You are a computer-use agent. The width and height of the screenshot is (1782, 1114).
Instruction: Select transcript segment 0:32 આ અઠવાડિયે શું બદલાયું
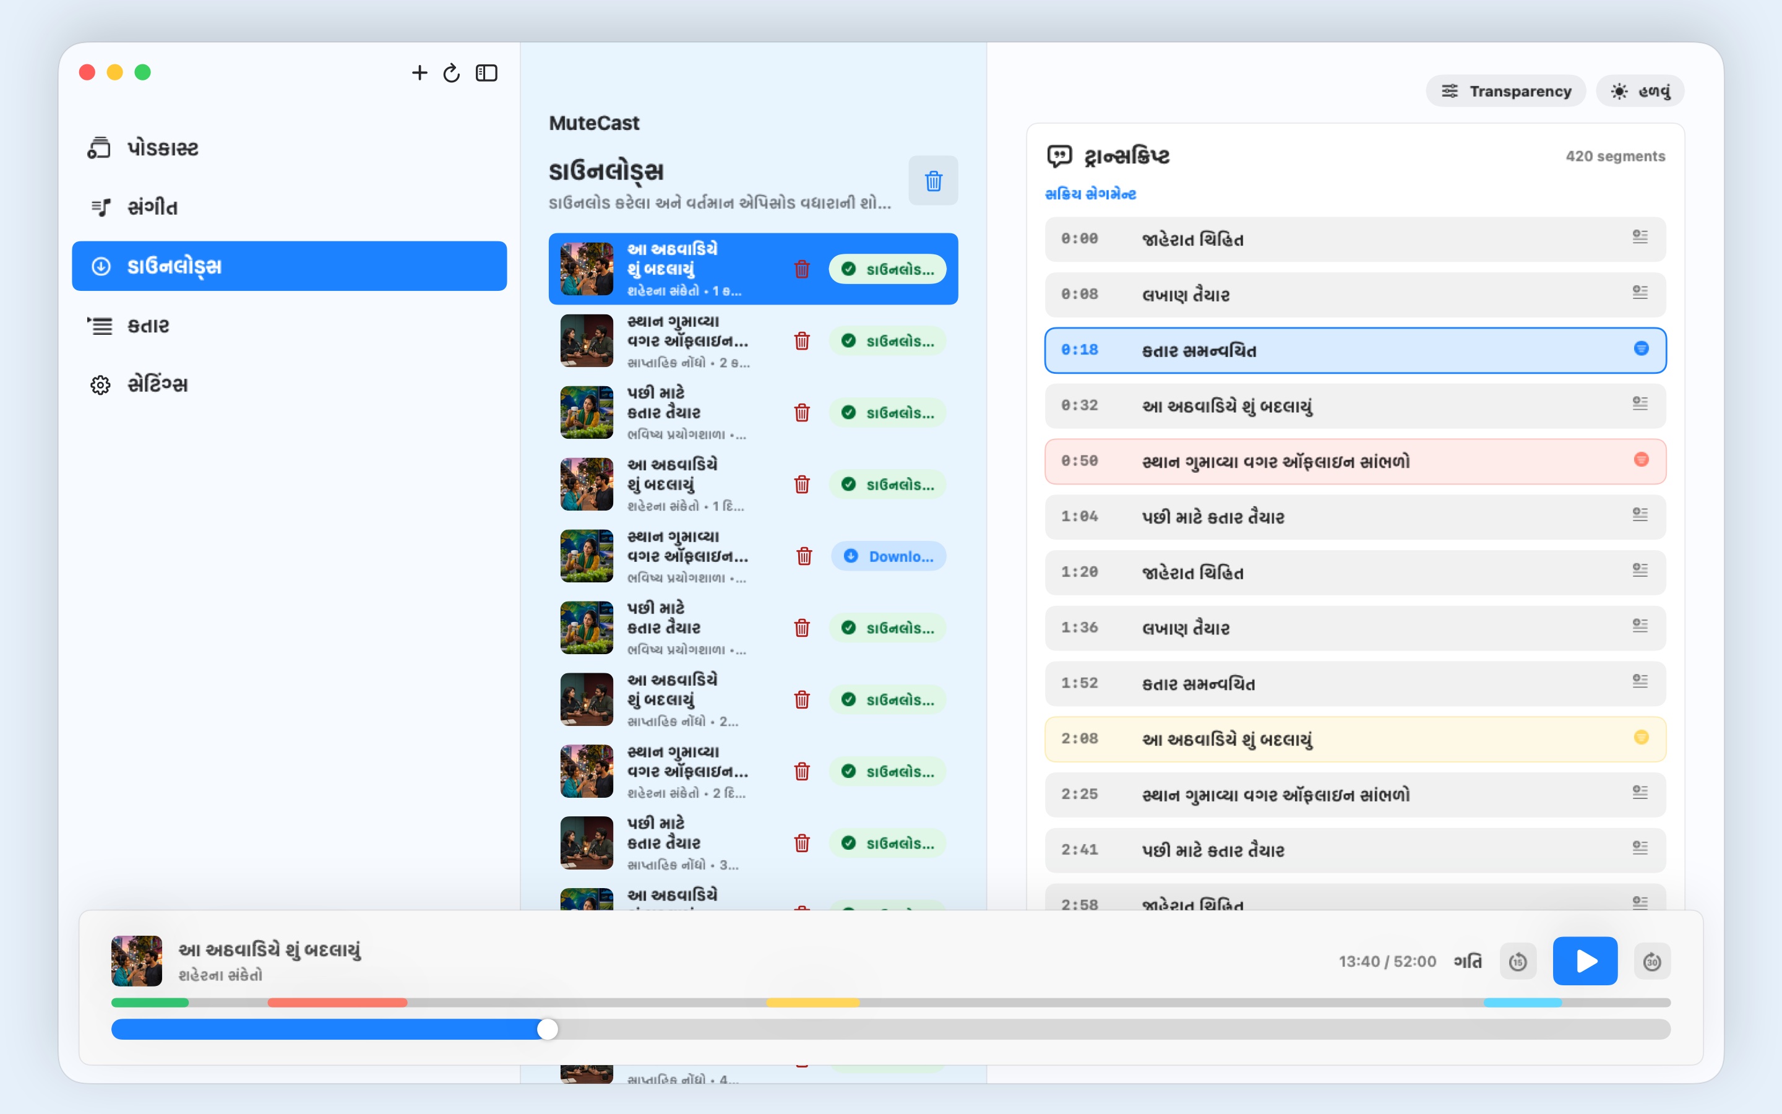[1355, 406]
